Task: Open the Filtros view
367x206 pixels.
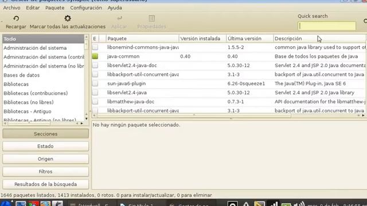Action: point(45,172)
